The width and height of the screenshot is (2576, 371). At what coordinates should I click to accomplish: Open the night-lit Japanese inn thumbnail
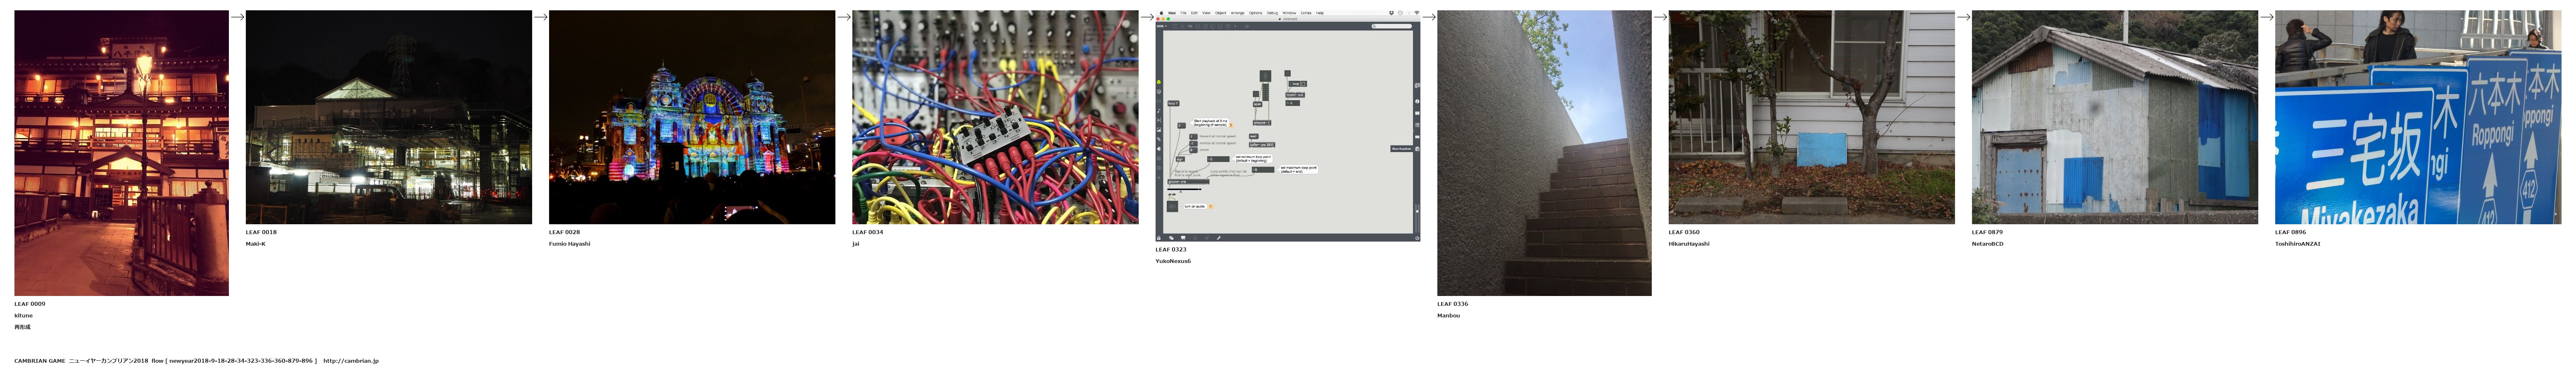coord(121,153)
